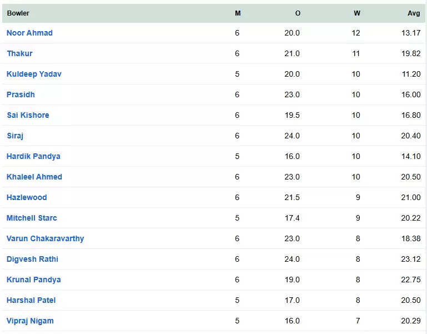427x334 pixels.
Task: Open Mitchell Starc's profile link
Action: (x=32, y=218)
